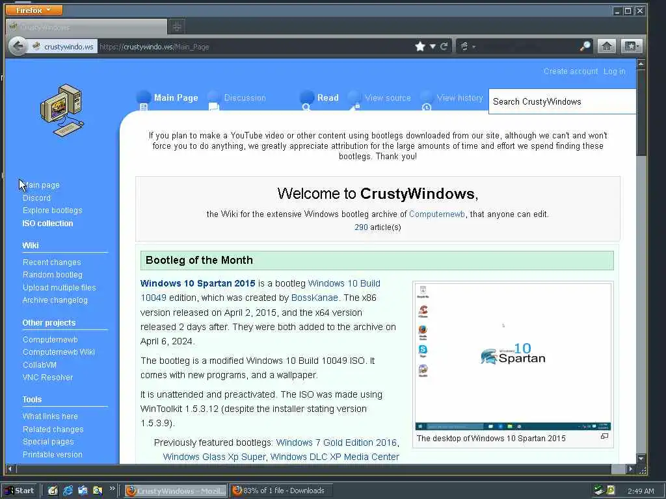Image resolution: width=666 pixels, height=499 pixels.
Task: Click the Computernewb link in welcome box
Action: [436, 214]
